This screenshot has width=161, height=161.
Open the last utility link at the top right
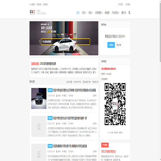127,4
